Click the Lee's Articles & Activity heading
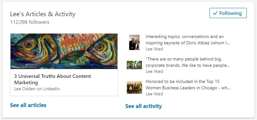The height and width of the screenshot is (120, 257). [x=43, y=14]
